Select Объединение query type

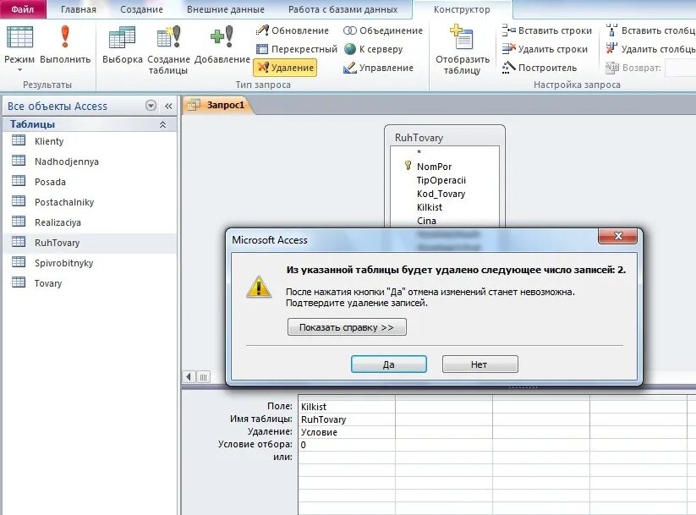coord(383,30)
